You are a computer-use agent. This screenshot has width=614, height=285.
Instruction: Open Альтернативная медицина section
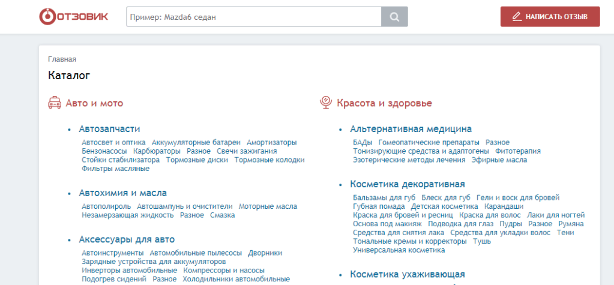(x=411, y=129)
